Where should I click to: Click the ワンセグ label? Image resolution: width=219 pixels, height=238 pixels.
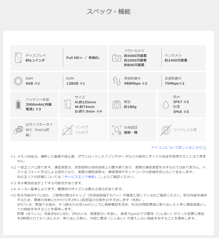82,127
